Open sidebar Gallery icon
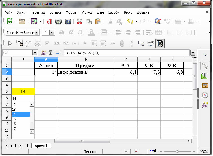The width and height of the screenshot is (213, 156). [205, 85]
